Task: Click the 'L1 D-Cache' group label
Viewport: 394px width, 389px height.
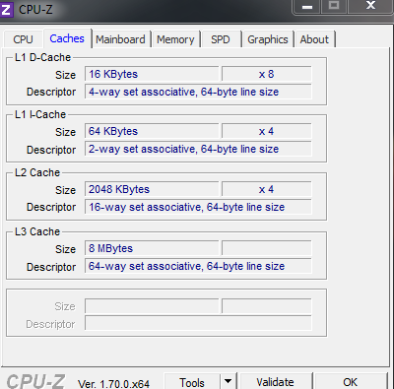Action: pos(42,57)
